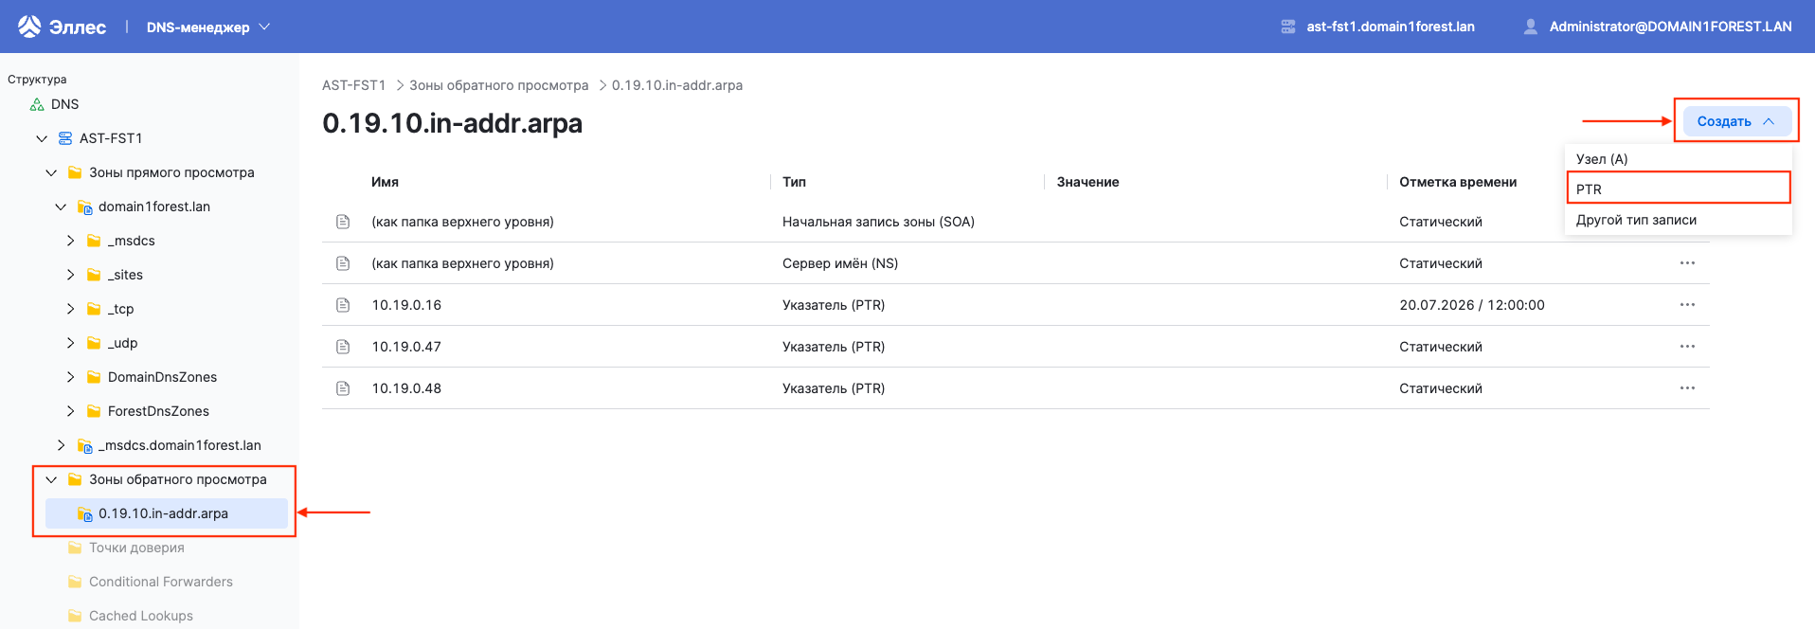This screenshot has width=1815, height=629.
Task: Select DNS root in the tree
Action: [64, 104]
